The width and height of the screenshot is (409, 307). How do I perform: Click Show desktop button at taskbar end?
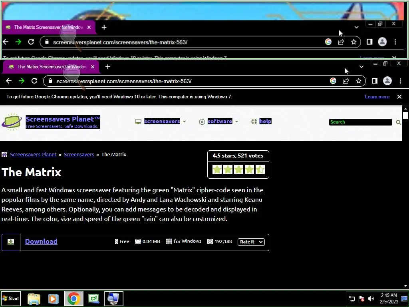pos(405,298)
